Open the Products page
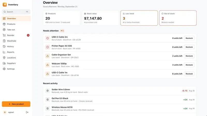 tap(16, 24)
